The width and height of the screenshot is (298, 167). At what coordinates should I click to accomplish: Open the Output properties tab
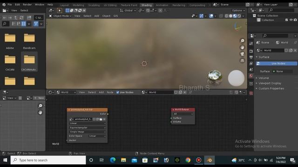click(x=251, y=57)
